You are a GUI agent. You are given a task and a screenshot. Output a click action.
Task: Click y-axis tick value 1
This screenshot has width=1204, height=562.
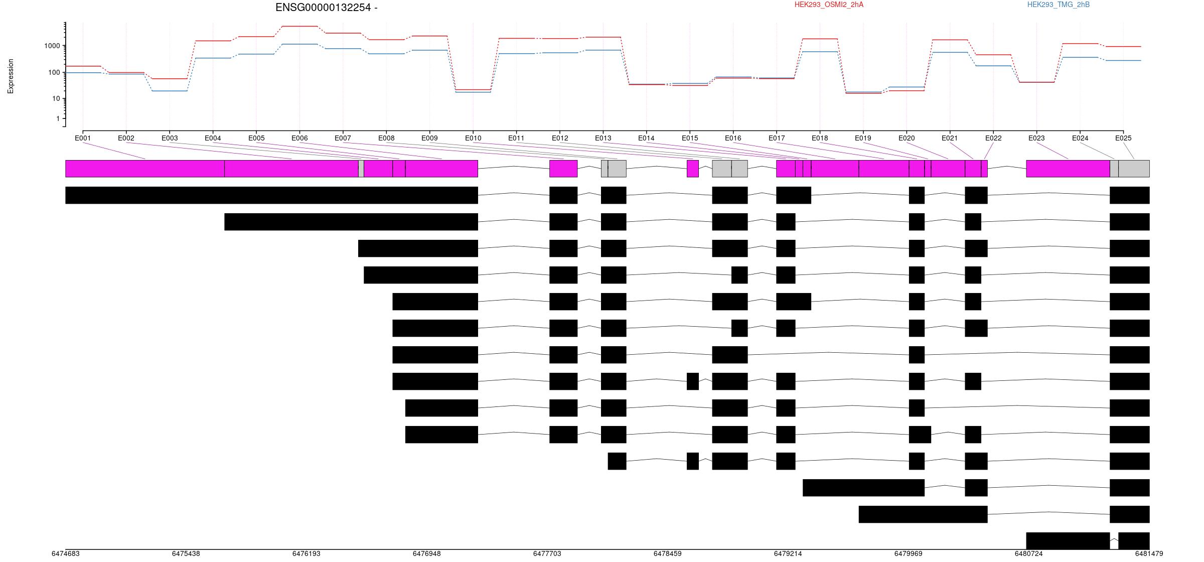click(58, 118)
